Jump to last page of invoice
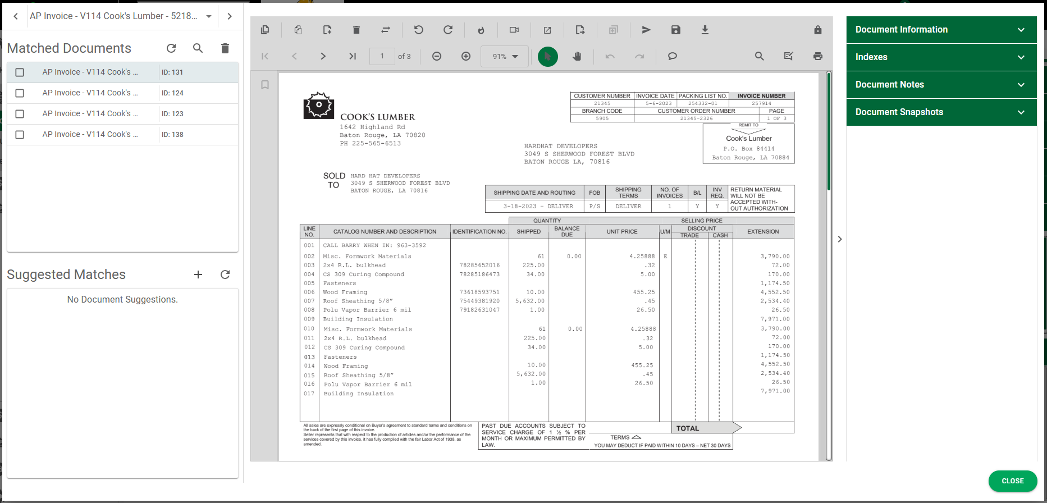The image size is (1047, 503). [x=353, y=56]
